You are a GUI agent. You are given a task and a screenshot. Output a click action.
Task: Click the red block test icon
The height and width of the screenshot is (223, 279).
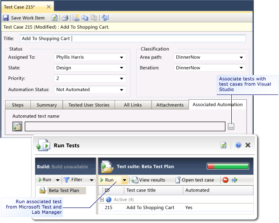(x=225, y=180)
